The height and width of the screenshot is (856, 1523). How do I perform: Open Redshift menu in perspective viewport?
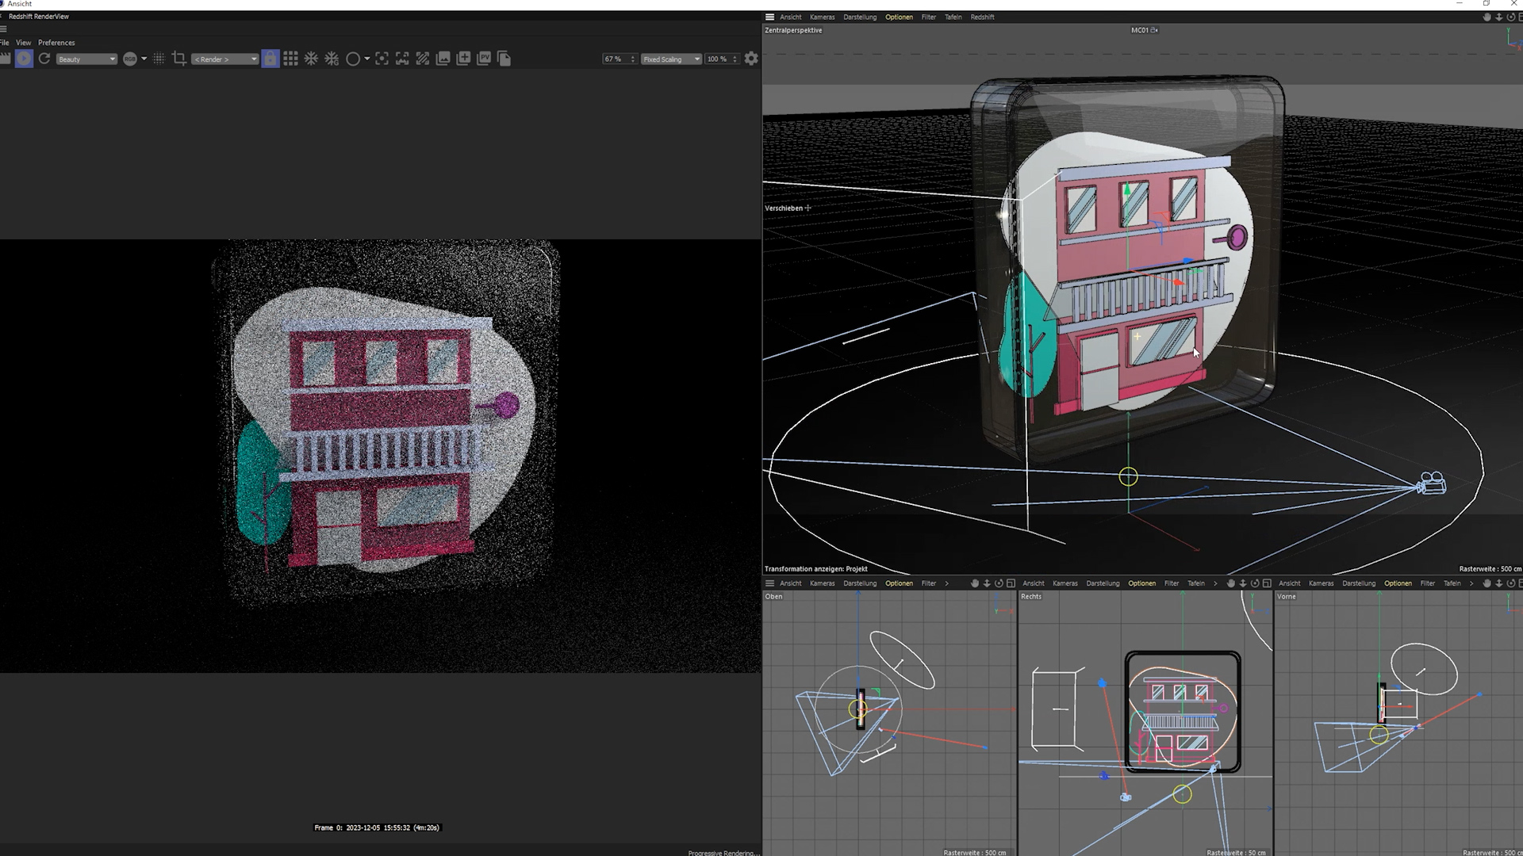pyautogui.click(x=982, y=17)
